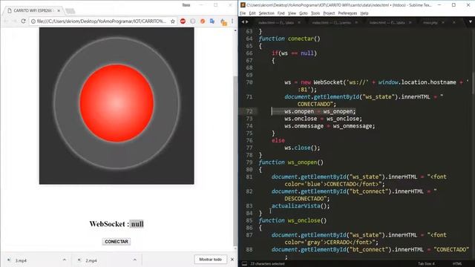This screenshot has width=475, height=267.
Task: Reload the page in Chrome
Action: tap(23, 22)
